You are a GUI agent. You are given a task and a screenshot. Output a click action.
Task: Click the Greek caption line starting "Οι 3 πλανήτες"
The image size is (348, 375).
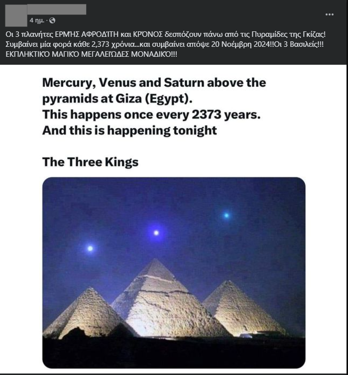pyautogui.click(x=165, y=34)
